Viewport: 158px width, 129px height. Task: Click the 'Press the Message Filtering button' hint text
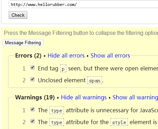pos(81,33)
